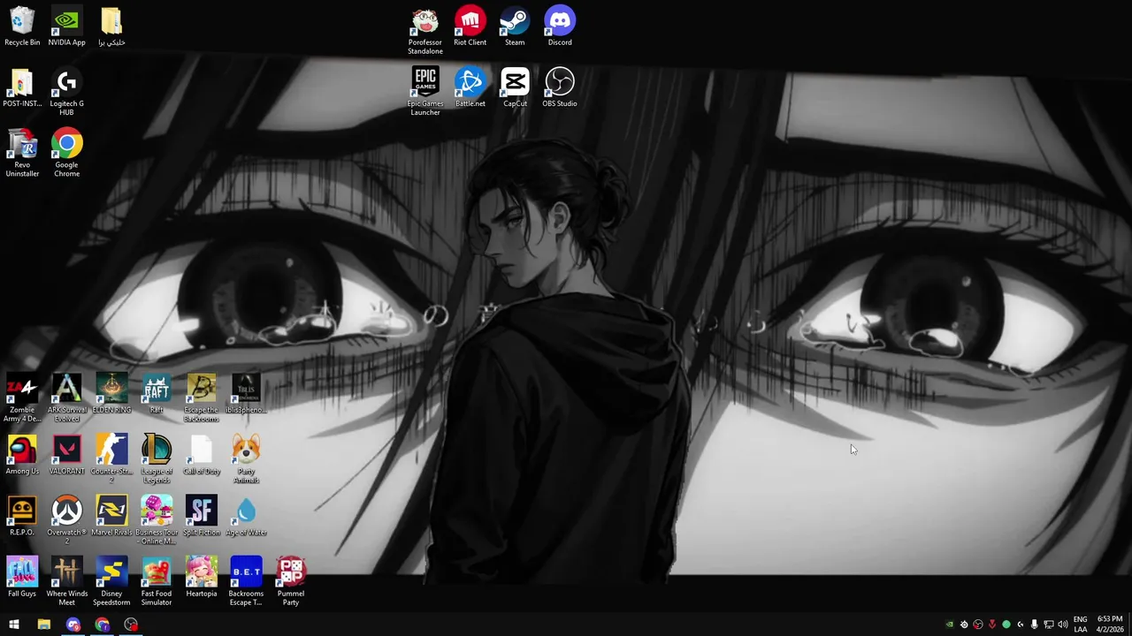Select the Party Animals corgi icon

(x=246, y=459)
